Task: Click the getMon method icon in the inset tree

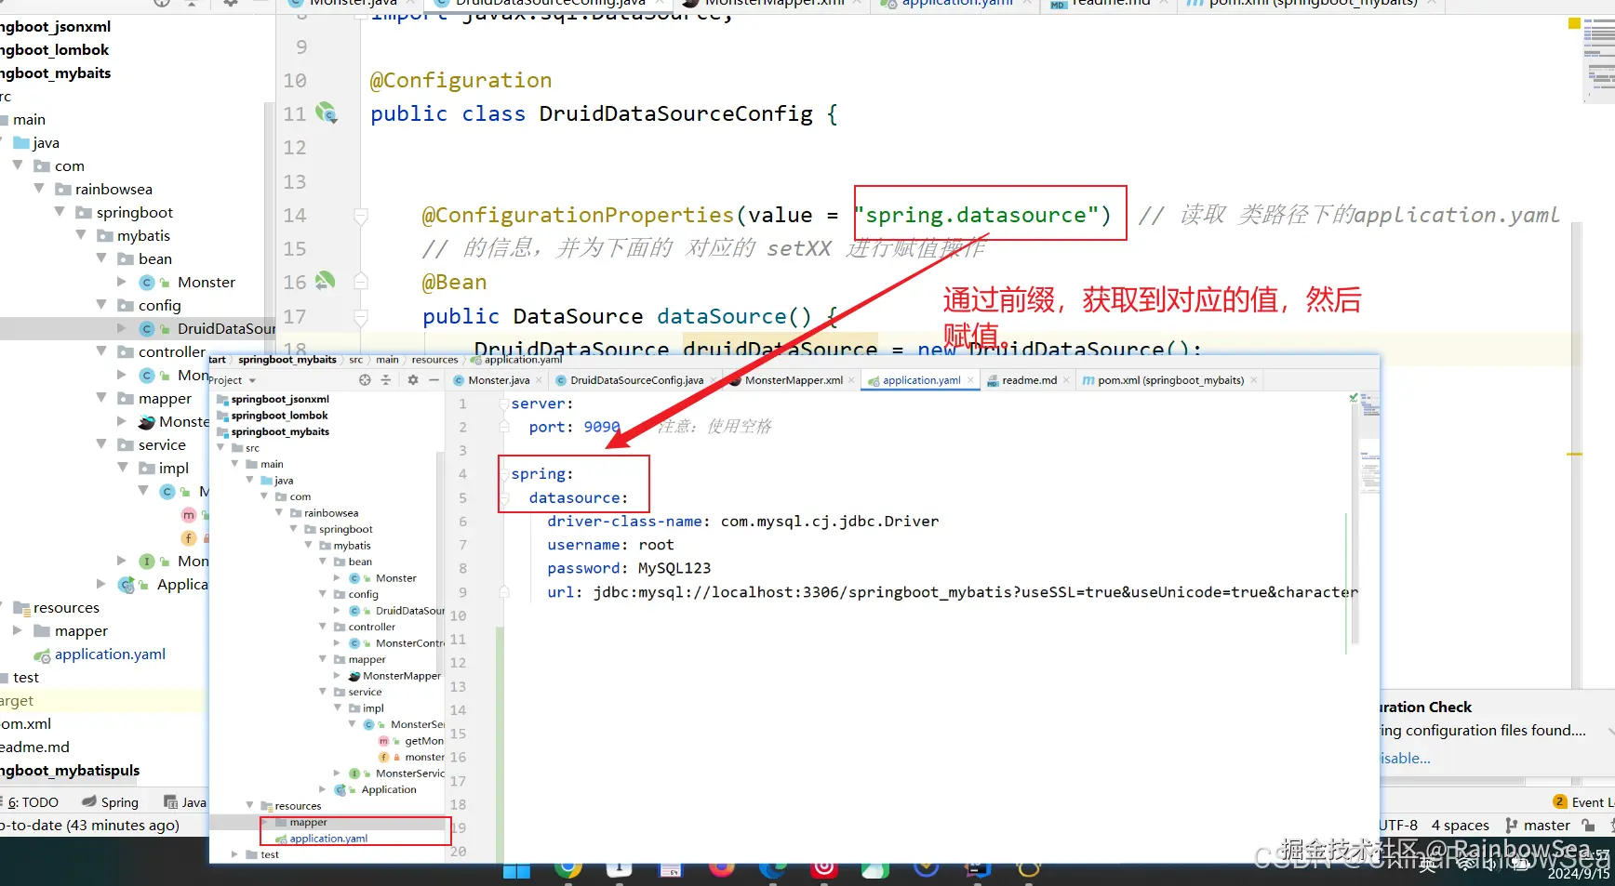Action: 384,741
